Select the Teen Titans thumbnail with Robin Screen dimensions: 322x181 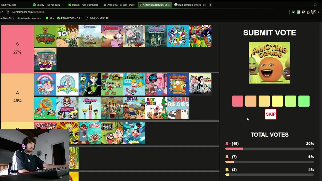[x=200, y=36]
